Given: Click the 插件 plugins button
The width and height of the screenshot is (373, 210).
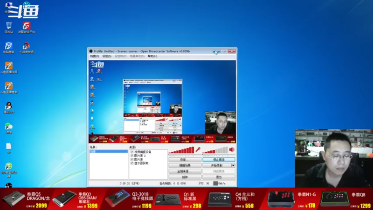Looking at the screenshot, I should (x=185, y=177).
